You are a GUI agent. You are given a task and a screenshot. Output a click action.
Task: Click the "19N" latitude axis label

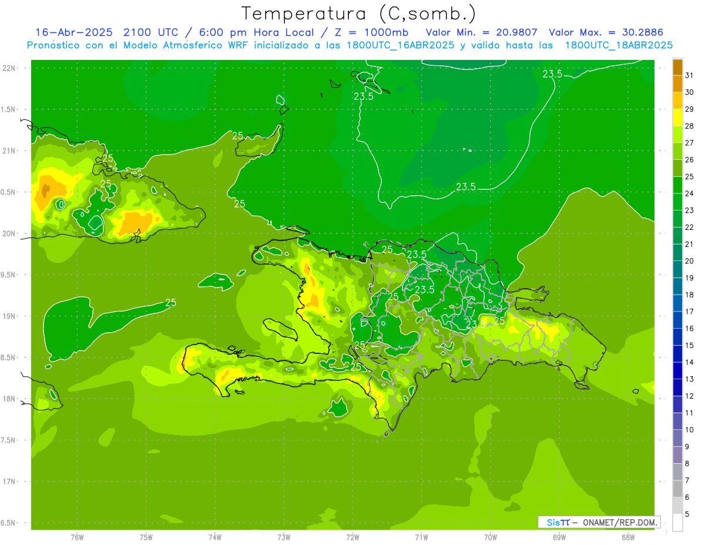[9, 316]
